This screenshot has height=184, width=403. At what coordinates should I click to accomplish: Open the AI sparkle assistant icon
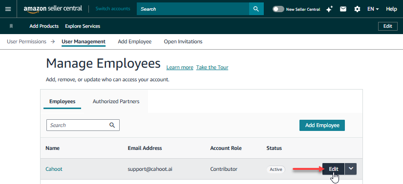pos(330,9)
